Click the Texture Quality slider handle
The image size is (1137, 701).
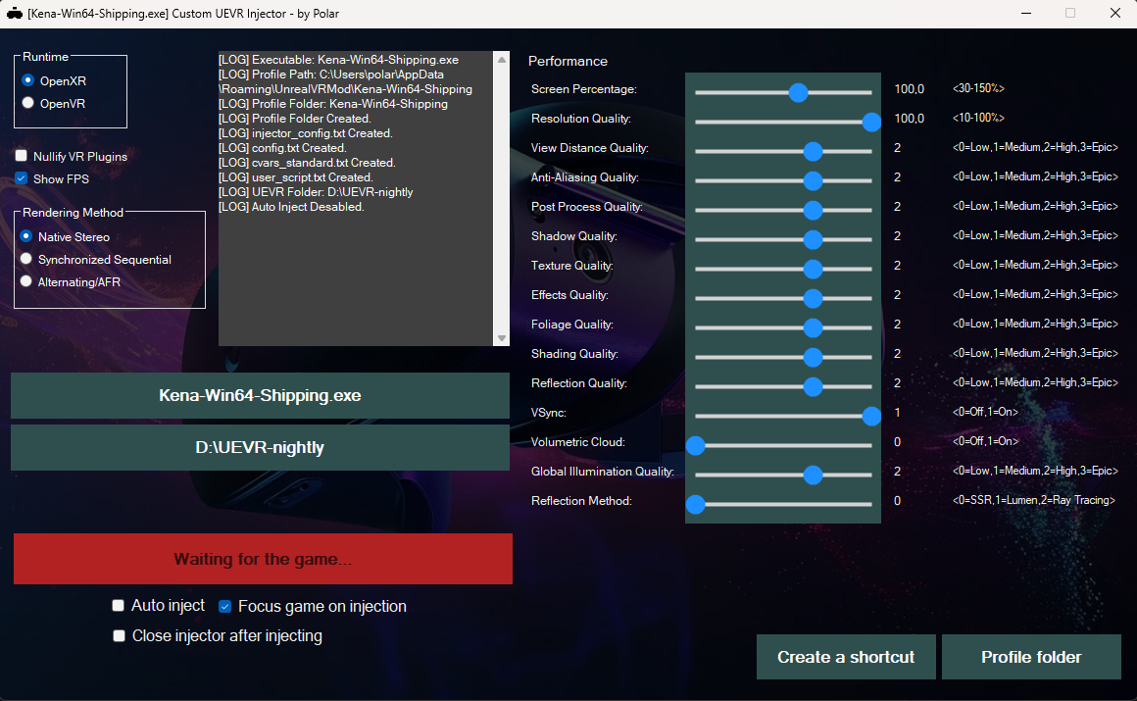[x=813, y=269]
